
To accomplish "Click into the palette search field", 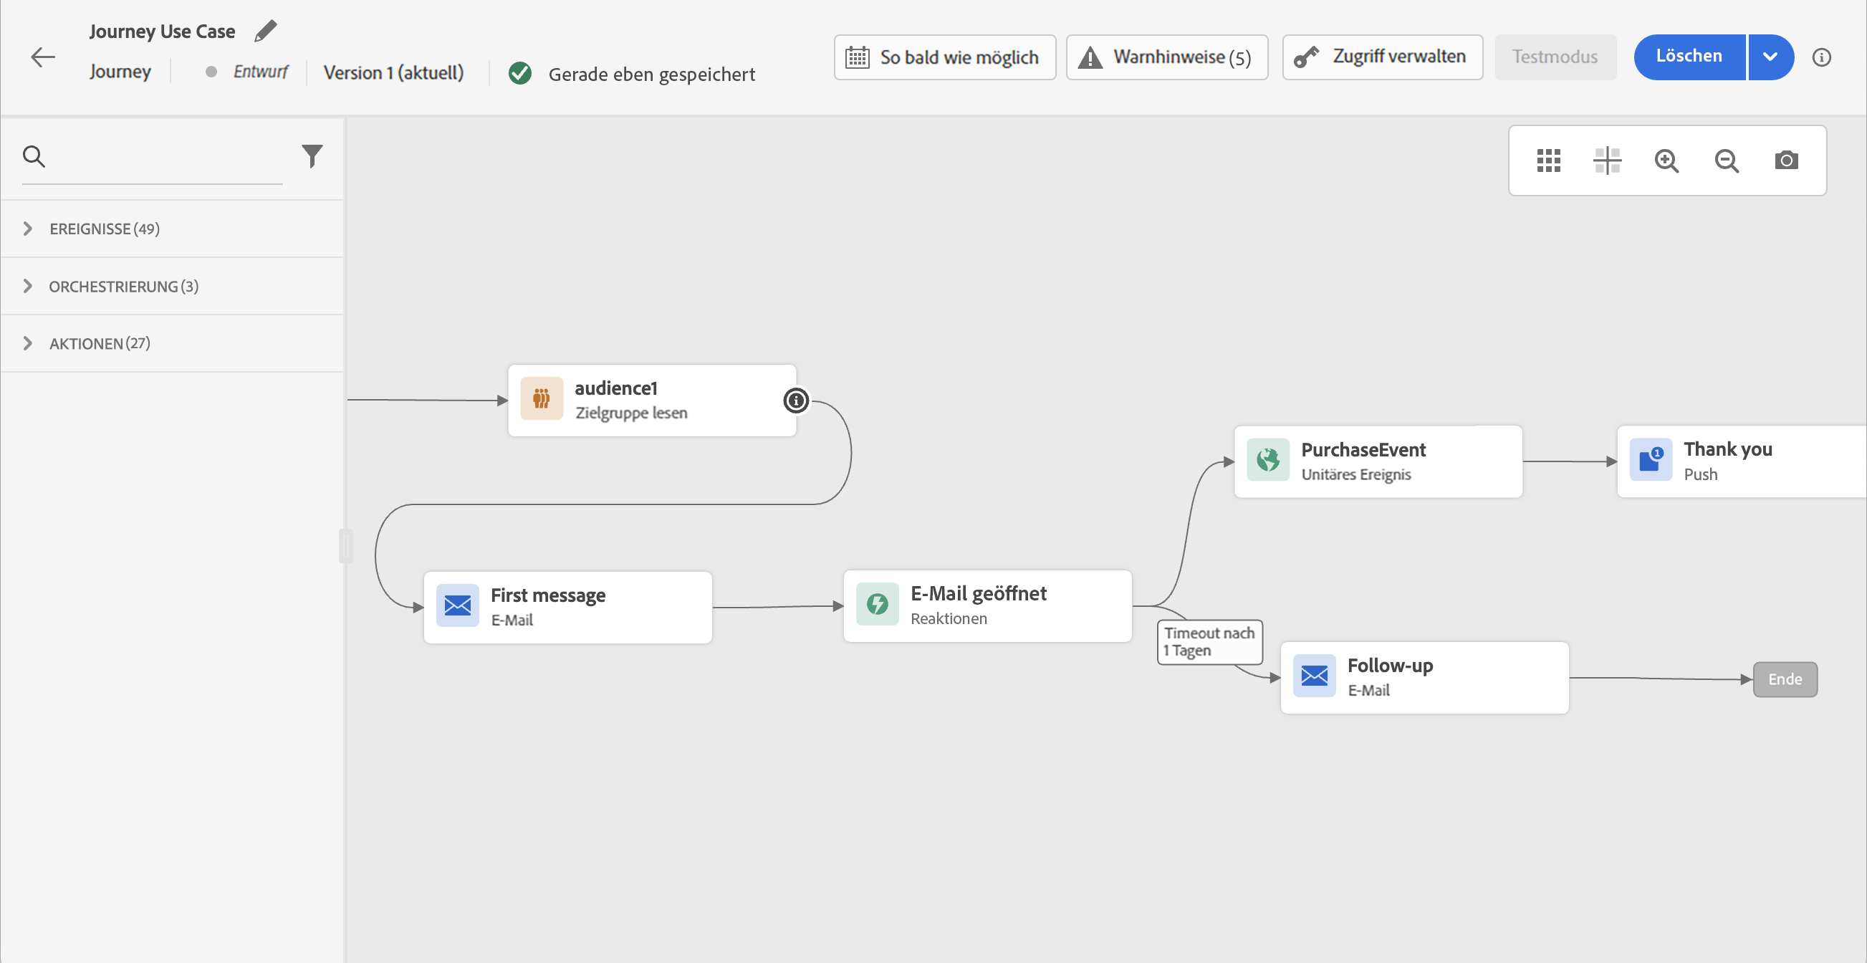I will pos(167,157).
